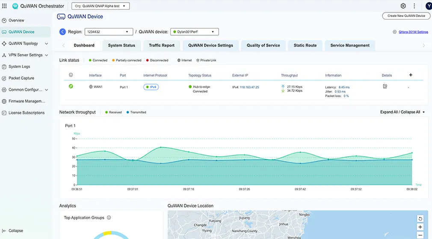
Task: Open the Details icon for WAN1
Action: [x=385, y=86]
